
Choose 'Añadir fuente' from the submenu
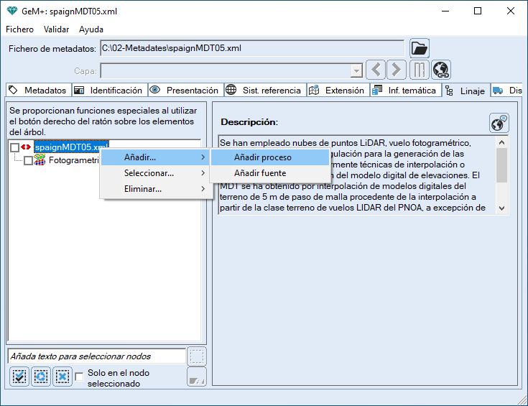[260, 173]
